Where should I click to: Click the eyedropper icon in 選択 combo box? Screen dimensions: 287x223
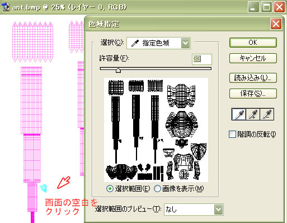coord(135,43)
